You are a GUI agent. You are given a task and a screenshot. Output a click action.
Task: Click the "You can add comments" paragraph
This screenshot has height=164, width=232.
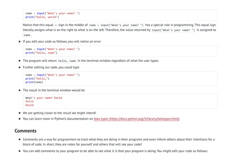115,151
